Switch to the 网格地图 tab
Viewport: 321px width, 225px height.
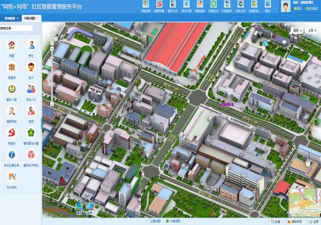click(31, 18)
